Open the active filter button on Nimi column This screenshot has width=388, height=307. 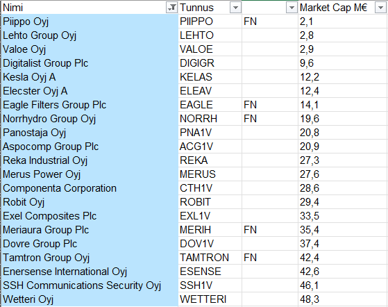click(171, 8)
